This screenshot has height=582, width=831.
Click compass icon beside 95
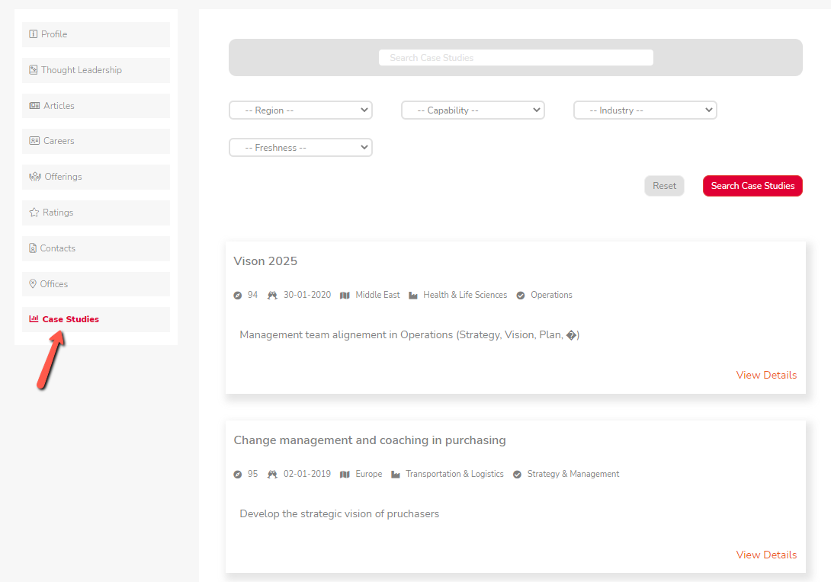coord(237,475)
